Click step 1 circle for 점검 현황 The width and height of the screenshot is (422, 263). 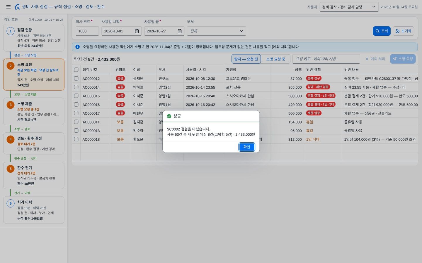[x=11, y=31]
